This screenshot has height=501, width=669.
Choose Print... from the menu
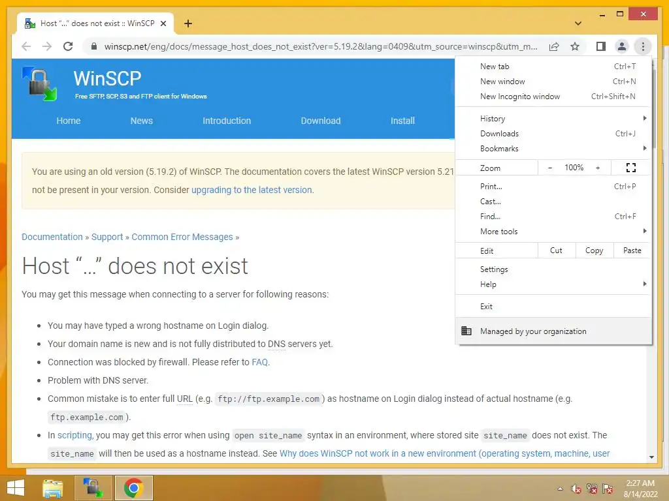click(553, 186)
